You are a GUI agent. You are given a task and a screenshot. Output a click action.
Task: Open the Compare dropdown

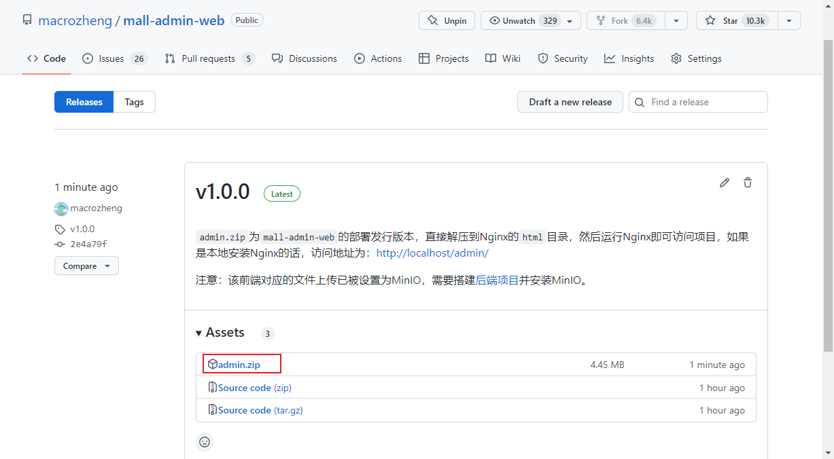point(86,266)
